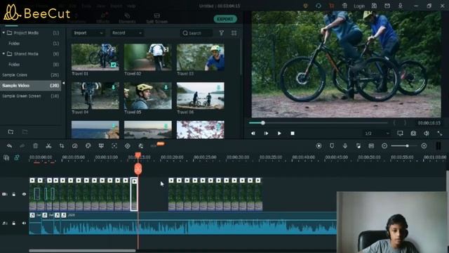Stop the preview playback
The image size is (449, 253).
click(x=293, y=134)
